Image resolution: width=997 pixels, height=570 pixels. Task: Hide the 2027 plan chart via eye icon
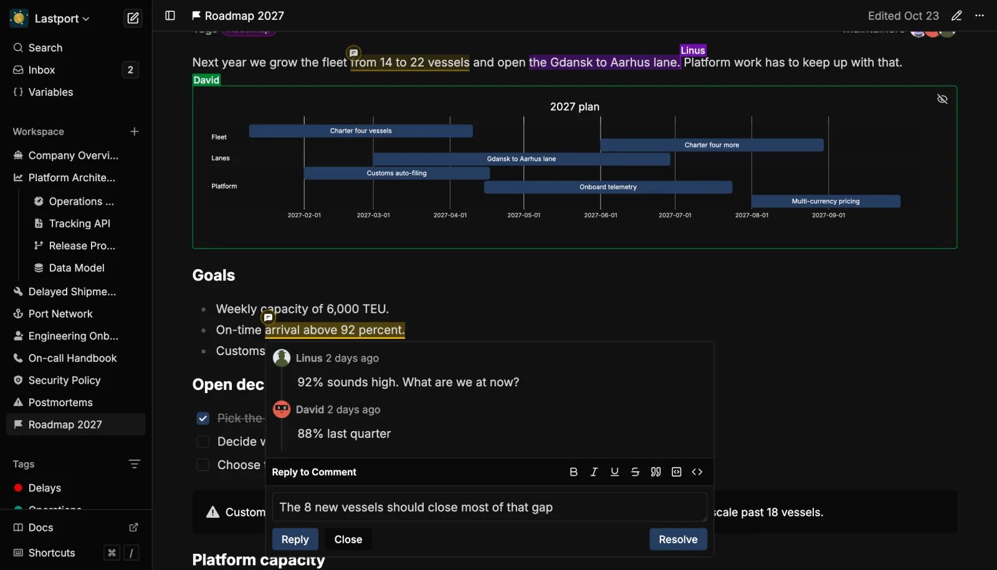tap(942, 99)
